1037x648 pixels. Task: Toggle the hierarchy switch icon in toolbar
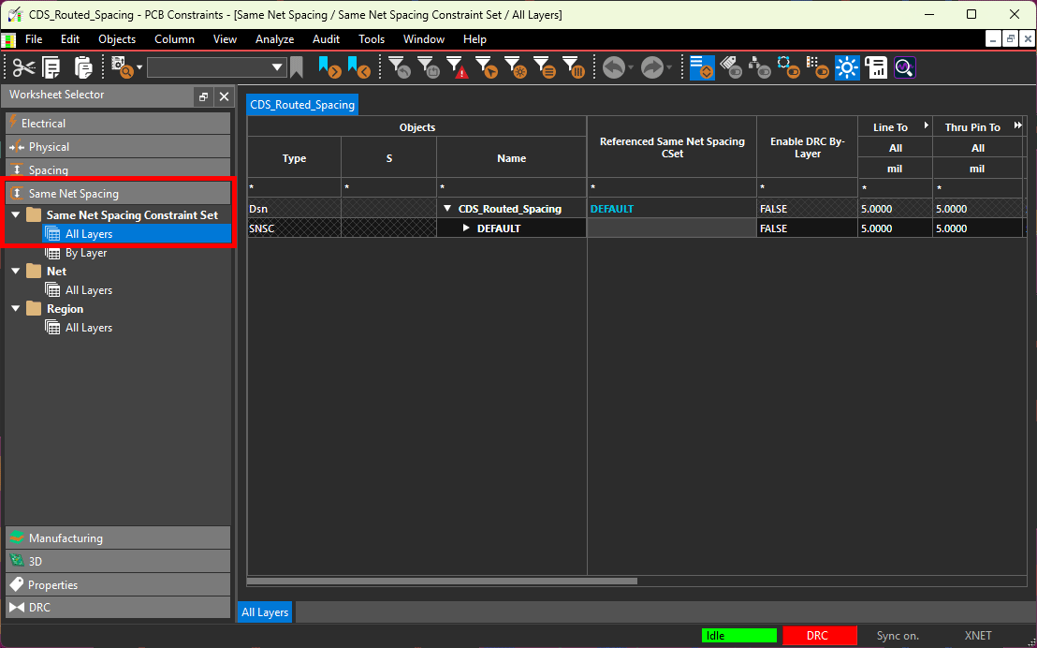coord(760,67)
